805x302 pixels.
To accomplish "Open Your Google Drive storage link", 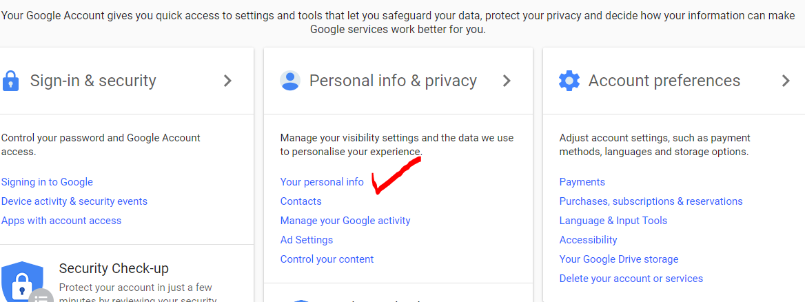I will [x=619, y=259].
